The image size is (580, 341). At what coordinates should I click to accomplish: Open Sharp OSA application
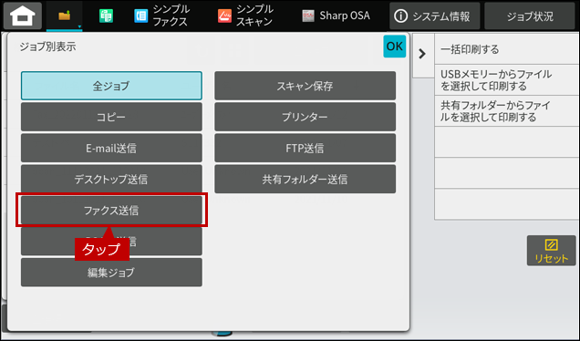pyautogui.click(x=336, y=15)
